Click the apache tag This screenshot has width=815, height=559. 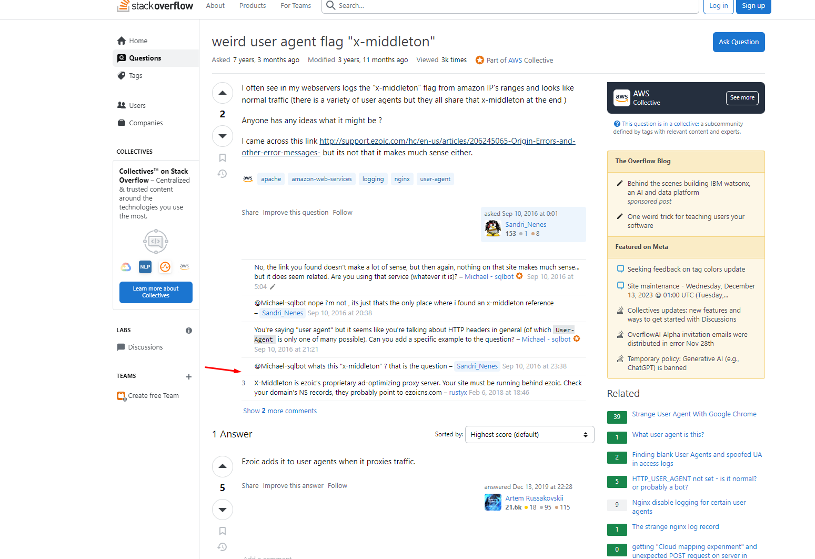tap(271, 179)
